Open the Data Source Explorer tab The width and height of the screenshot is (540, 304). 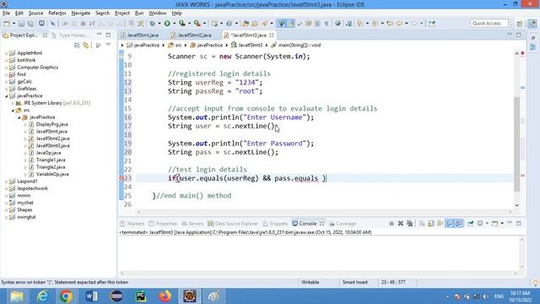(233, 224)
